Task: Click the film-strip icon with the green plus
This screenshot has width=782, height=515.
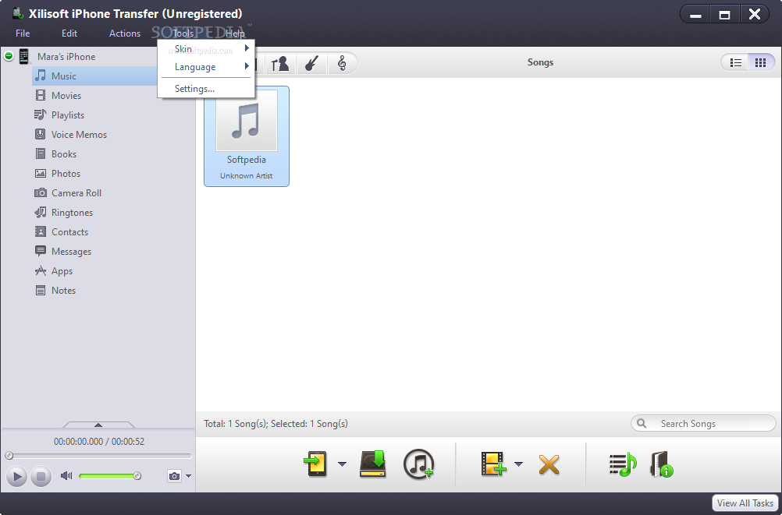Action: coord(493,464)
